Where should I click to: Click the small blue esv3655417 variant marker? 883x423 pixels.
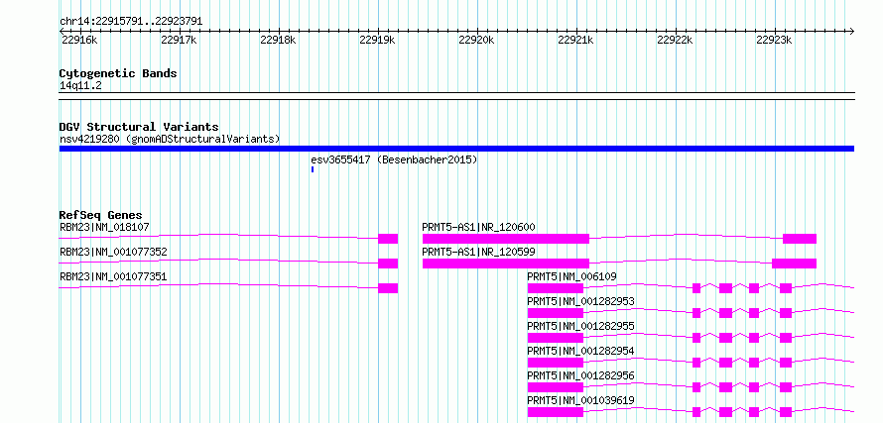tap(312, 169)
